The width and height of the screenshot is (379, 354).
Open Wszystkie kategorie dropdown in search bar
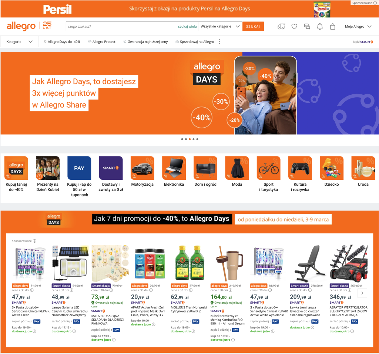[220, 26]
